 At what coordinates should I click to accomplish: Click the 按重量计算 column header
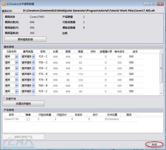click(x=106, y=52)
